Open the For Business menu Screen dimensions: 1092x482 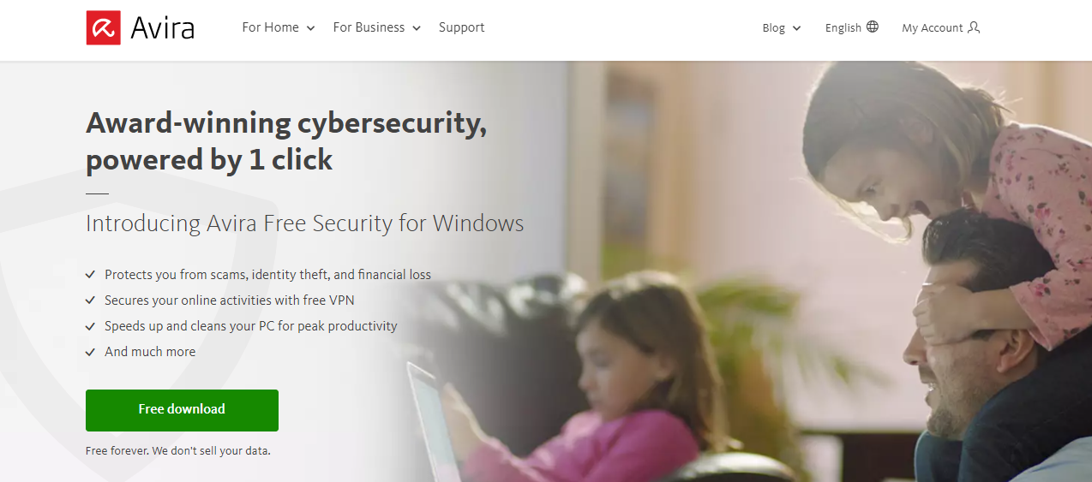(369, 27)
